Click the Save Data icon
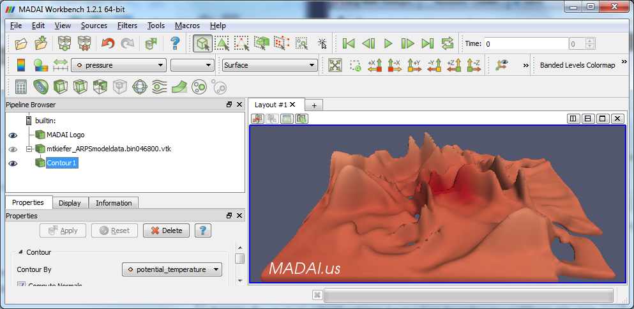Viewport: 634px width, 309px height. pos(42,43)
